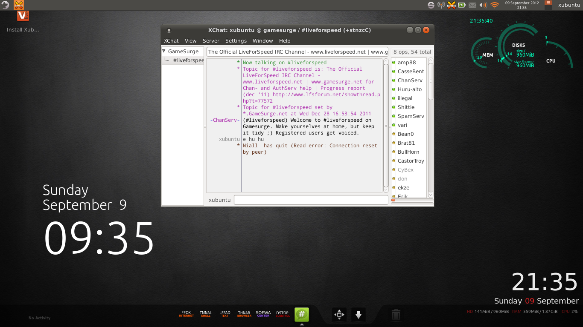Click the user list vertical scrollbar
This screenshot has height=327, width=583.
click(431, 128)
